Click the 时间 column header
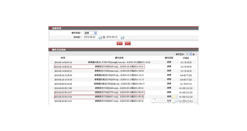Screen dimensions: 247x131 63,58
